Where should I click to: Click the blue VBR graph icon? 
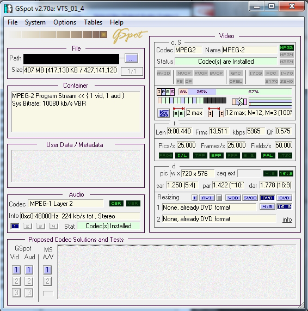pos(163,113)
